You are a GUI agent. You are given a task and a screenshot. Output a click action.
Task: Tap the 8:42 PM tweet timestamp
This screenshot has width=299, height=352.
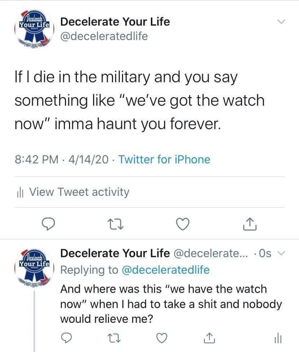36,159
